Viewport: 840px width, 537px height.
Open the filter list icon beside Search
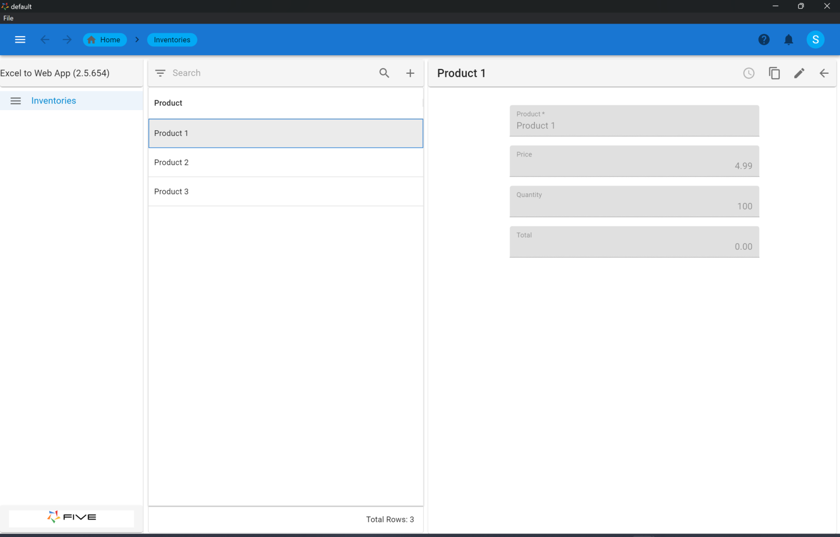click(160, 73)
